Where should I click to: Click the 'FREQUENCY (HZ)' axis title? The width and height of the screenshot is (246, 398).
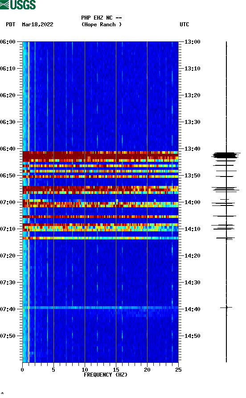point(106,375)
